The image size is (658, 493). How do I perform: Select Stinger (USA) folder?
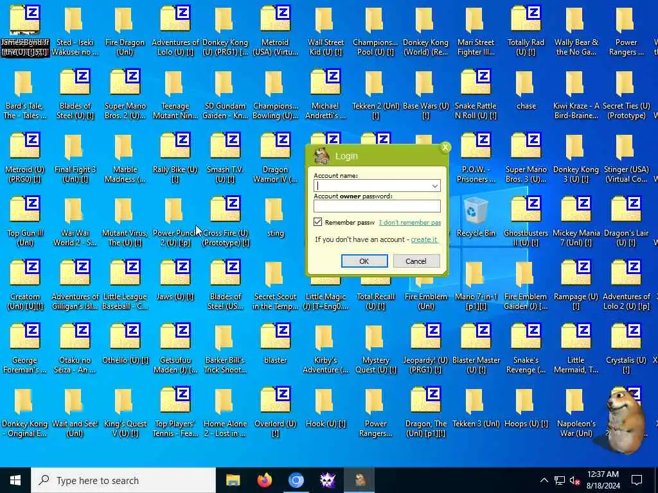[626, 159]
